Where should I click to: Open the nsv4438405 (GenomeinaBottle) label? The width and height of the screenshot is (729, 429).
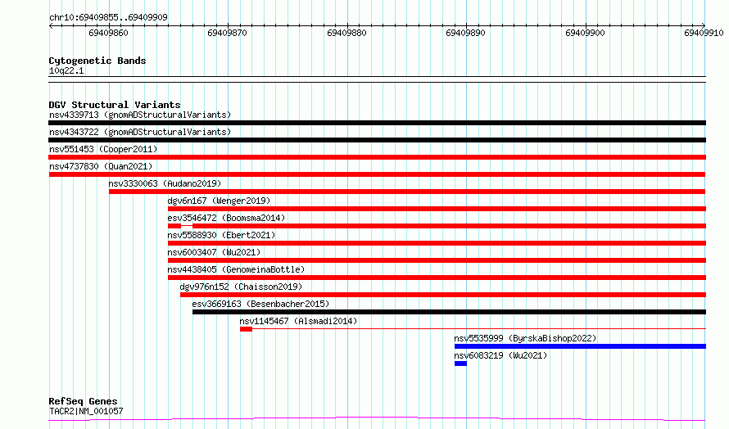[x=236, y=269]
